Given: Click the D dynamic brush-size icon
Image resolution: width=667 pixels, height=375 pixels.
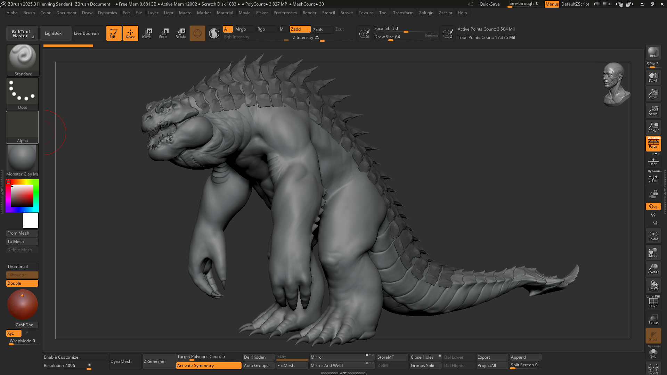Looking at the screenshot, I should pyautogui.click(x=448, y=34).
